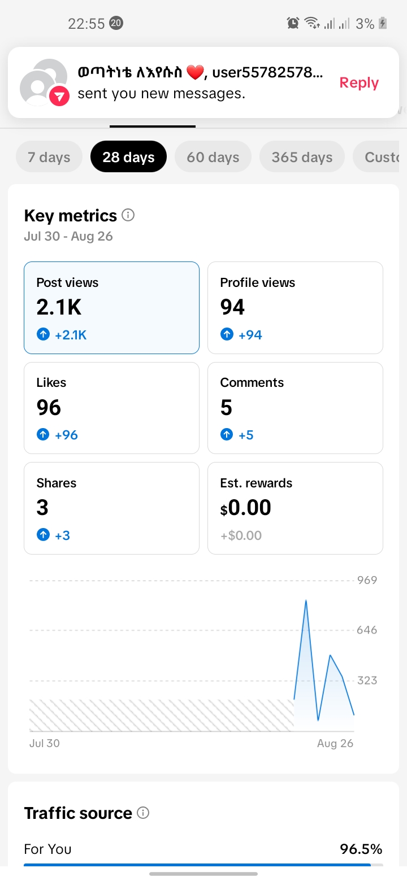Tap the alarm icon in status bar
Image resolution: width=407 pixels, height=881 pixels.
293,23
